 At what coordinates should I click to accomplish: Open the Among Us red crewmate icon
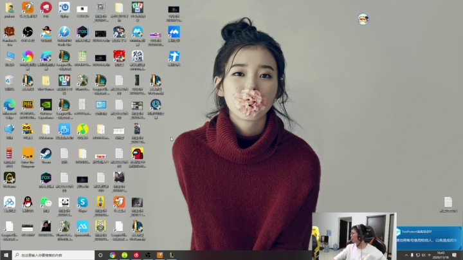pos(138,154)
